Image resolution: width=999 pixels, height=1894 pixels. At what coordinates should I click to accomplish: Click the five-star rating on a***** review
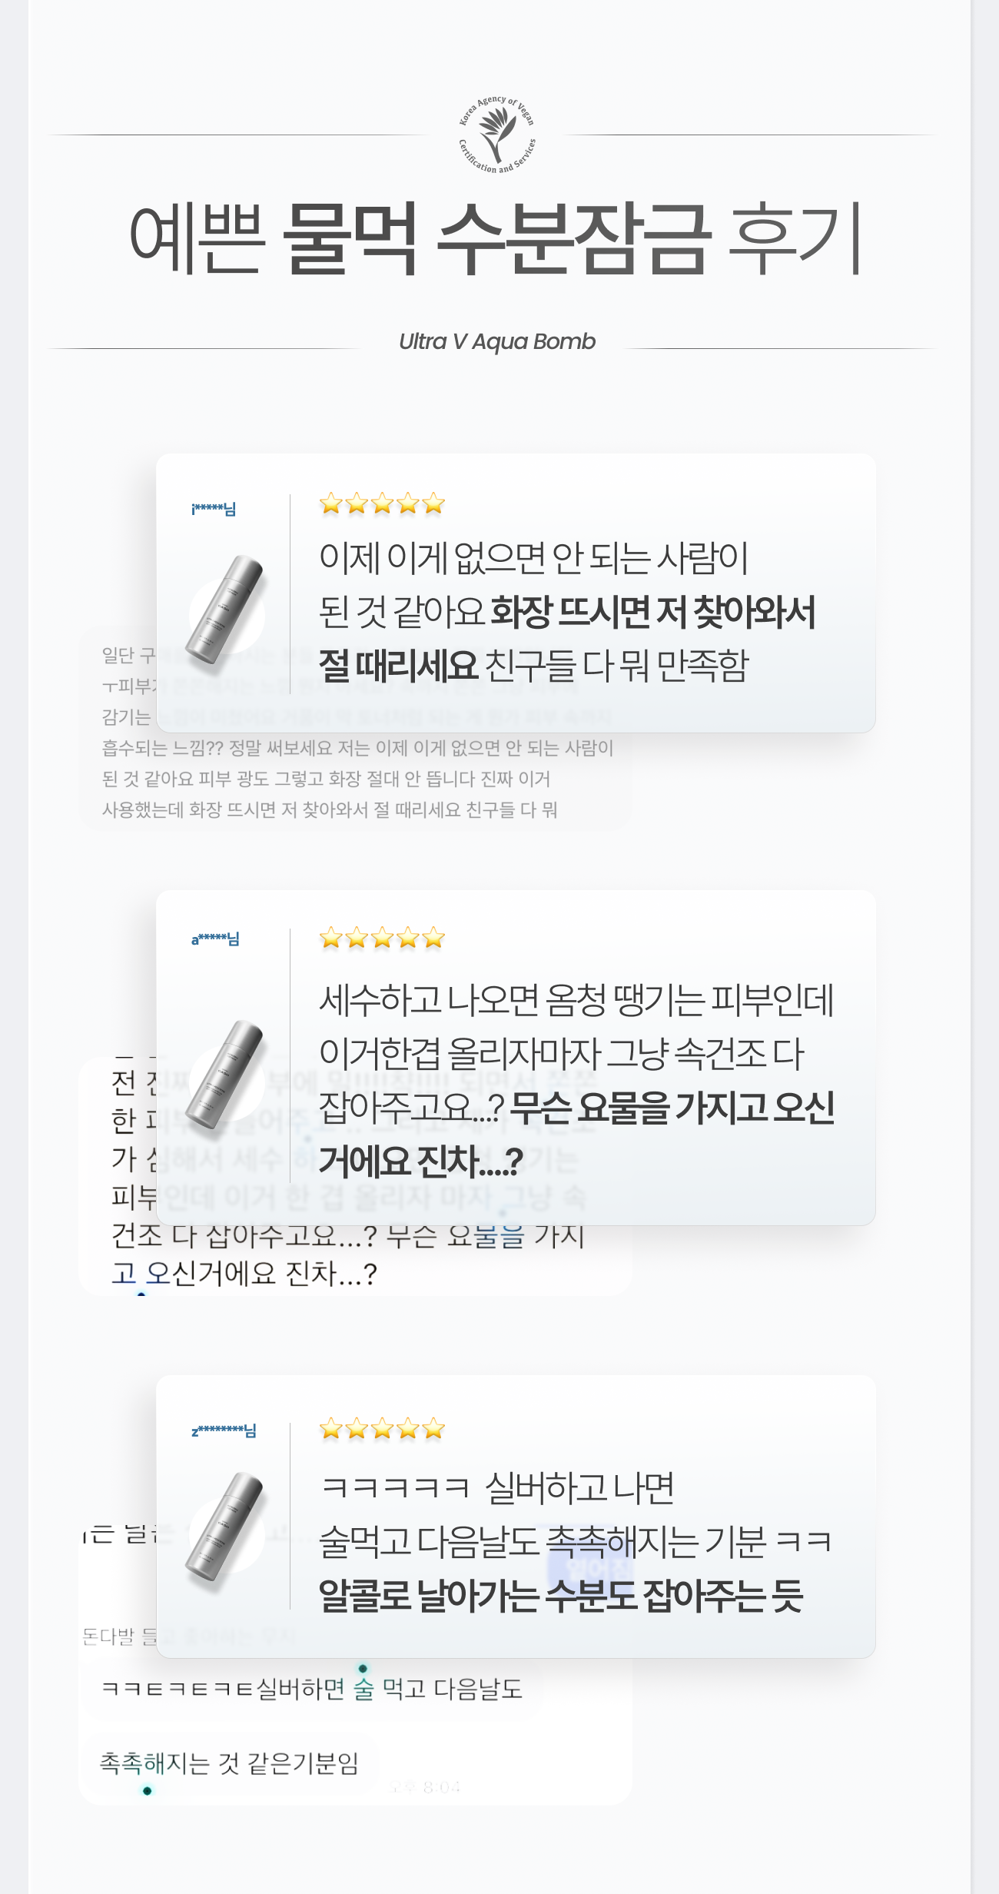pyautogui.click(x=382, y=938)
